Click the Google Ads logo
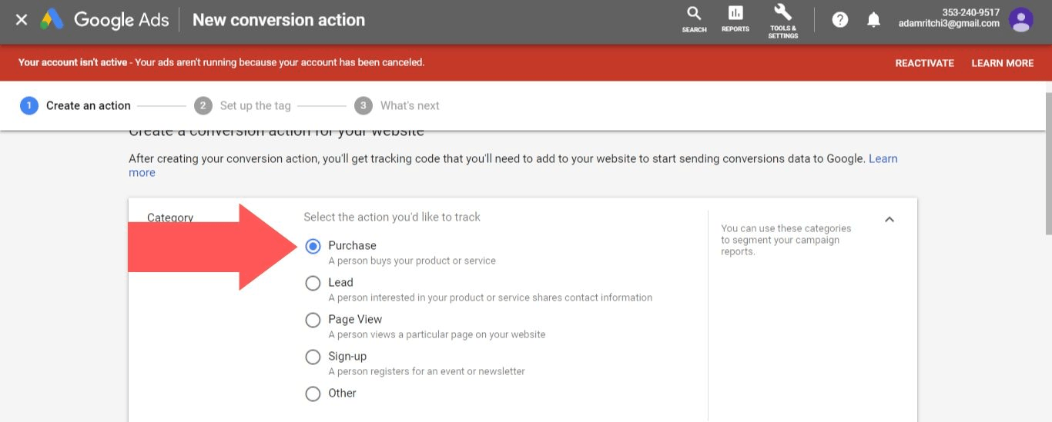Viewport: 1052px width, 422px height. [52, 20]
